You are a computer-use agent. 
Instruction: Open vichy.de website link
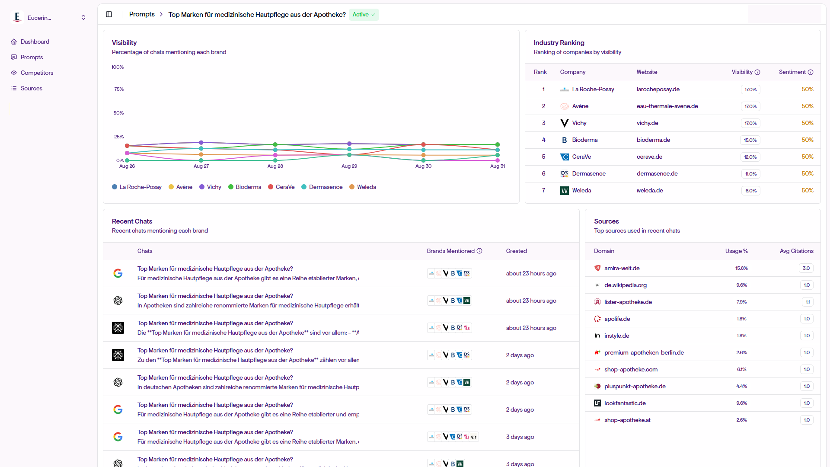click(647, 123)
